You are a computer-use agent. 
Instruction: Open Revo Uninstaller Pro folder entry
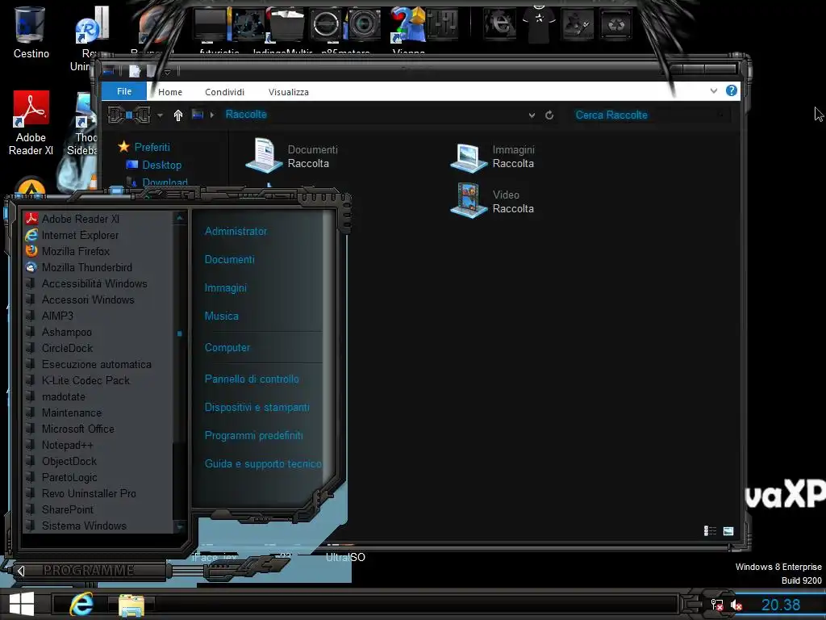tap(89, 494)
